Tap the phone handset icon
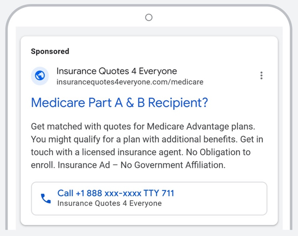The image size is (298, 236). [x=45, y=198]
